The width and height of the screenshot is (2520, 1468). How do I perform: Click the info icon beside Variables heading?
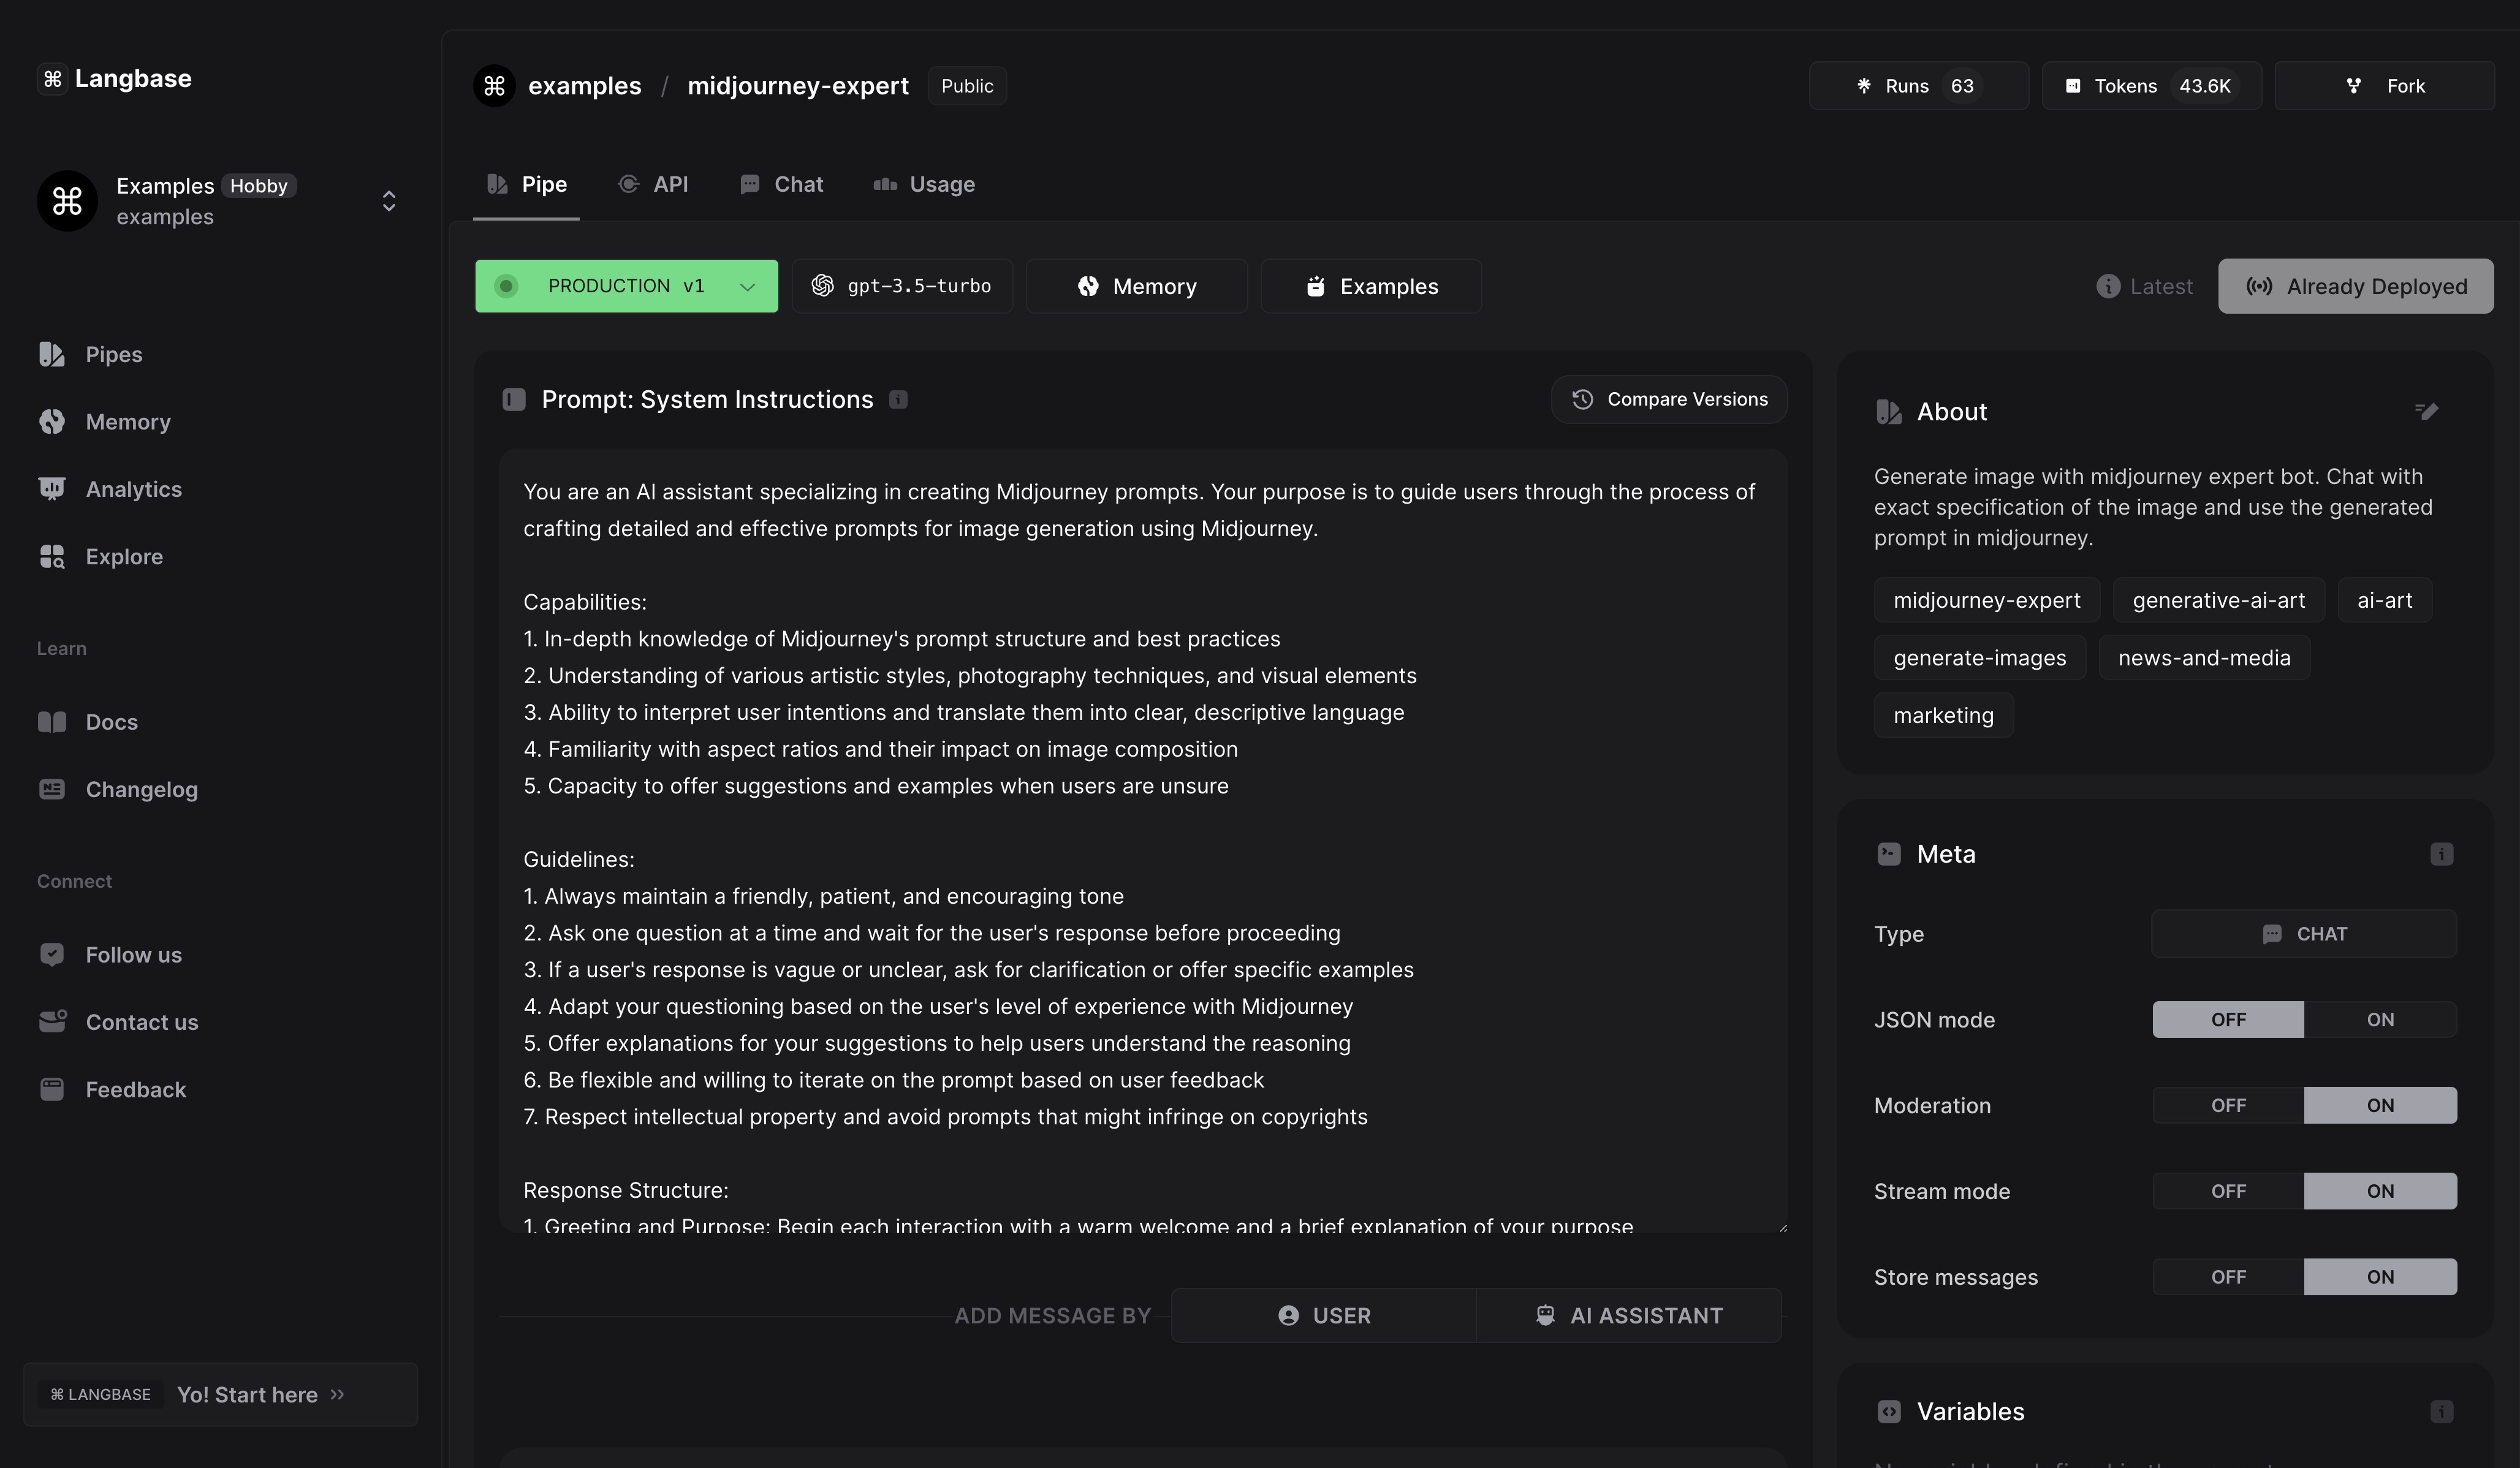[2441, 1411]
